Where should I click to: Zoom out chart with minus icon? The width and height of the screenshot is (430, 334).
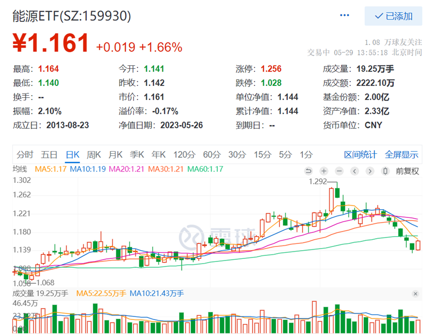pyautogui.click(x=339, y=171)
